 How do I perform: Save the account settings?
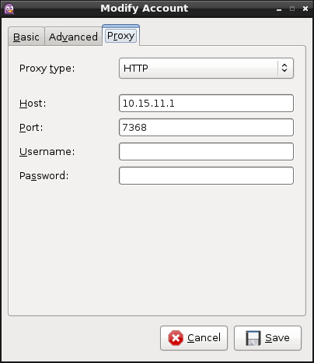267,338
